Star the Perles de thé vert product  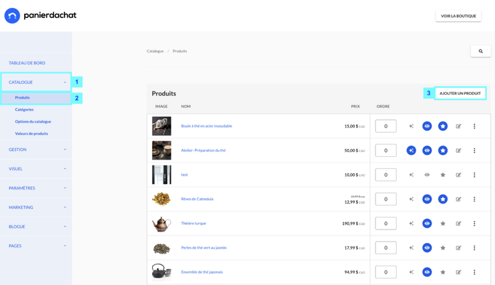tap(442, 248)
